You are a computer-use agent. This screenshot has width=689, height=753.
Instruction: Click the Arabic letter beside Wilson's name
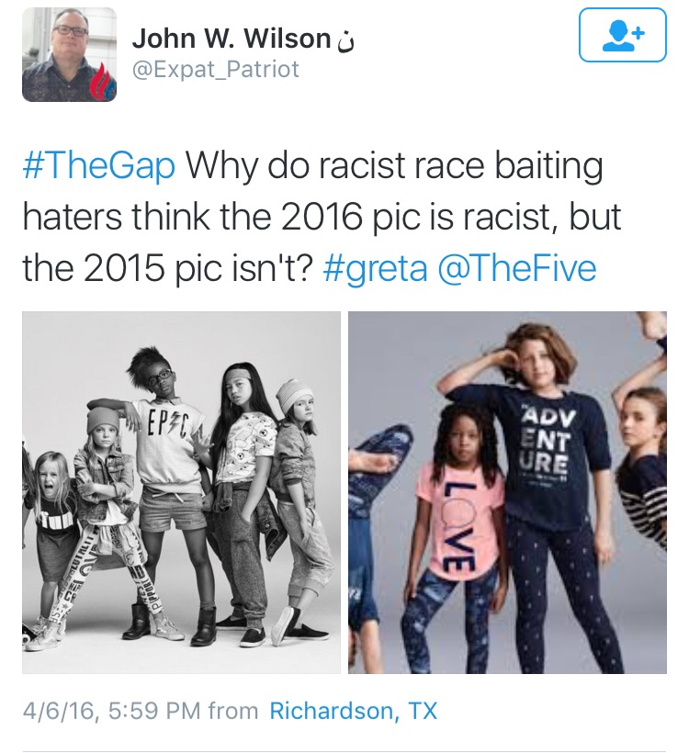click(346, 40)
